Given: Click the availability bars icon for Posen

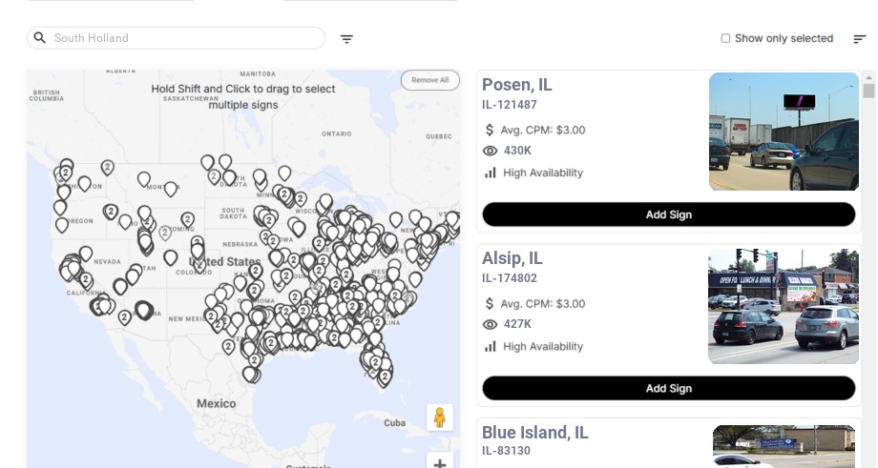Looking at the screenshot, I should pos(491,173).
